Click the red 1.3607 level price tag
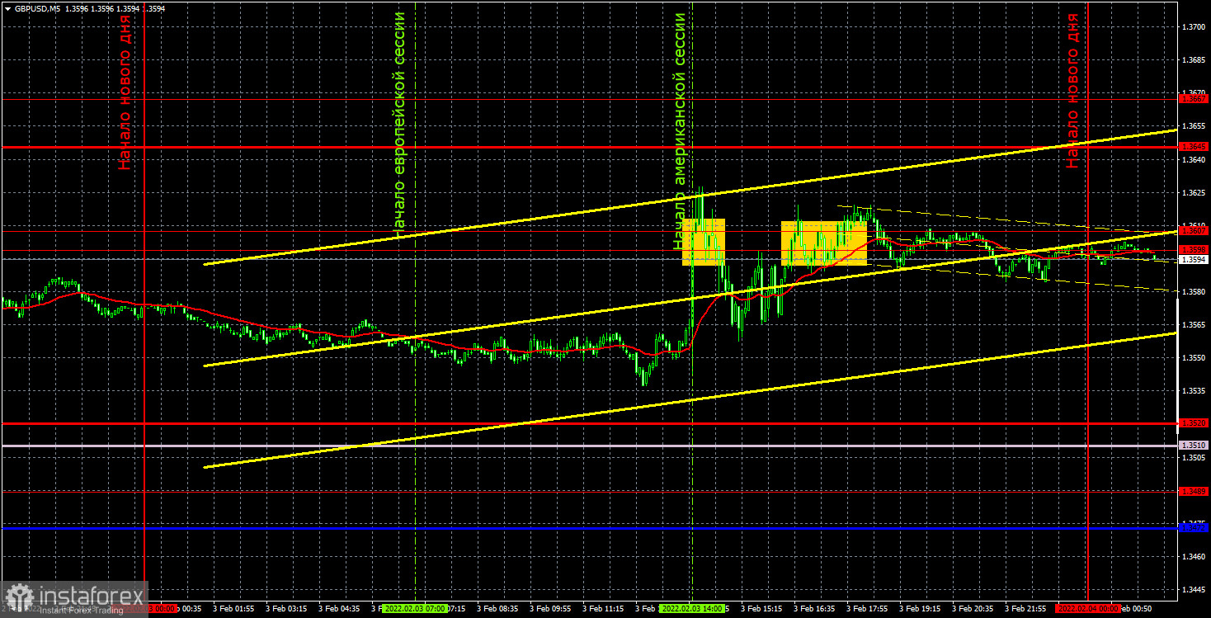This screenshot has height=618, width=1211. click(1194, 232)
